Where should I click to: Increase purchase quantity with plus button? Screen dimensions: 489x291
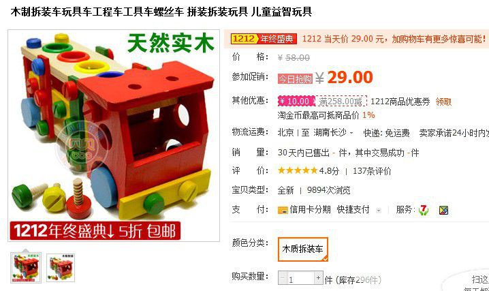(319, 277)
